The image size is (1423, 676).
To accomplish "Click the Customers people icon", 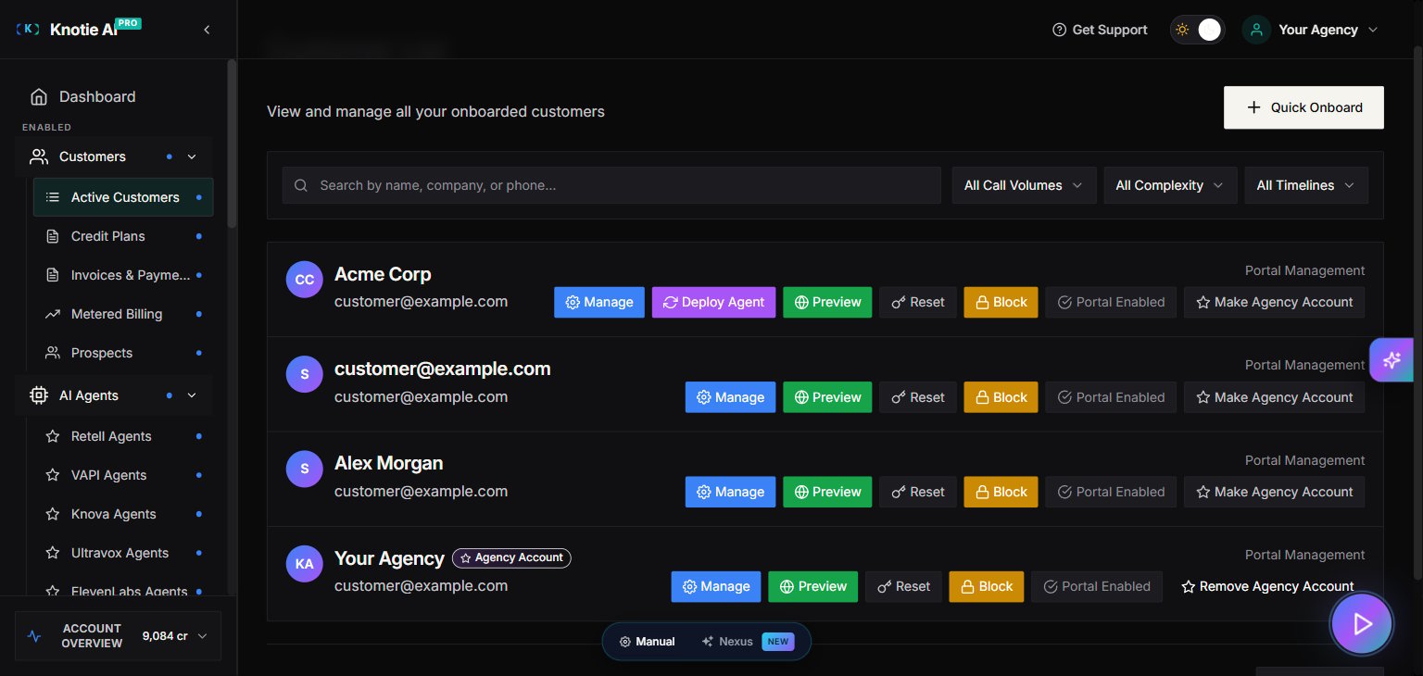I will pyautogui.click(x=39, y=156).
